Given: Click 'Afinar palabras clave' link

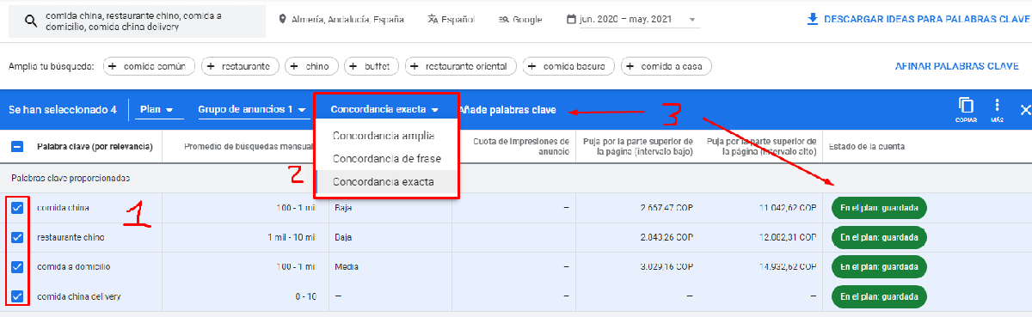Looking at the screenshot, I should point(956,66).
